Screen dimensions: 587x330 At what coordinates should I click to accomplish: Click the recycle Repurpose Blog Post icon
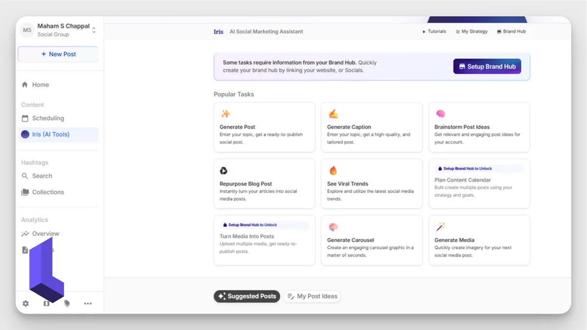(224, 171)
